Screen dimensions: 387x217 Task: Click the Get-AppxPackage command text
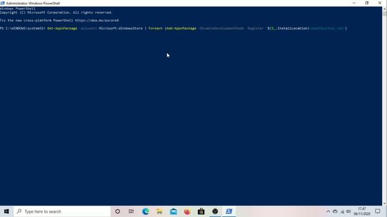coord(62,28)
